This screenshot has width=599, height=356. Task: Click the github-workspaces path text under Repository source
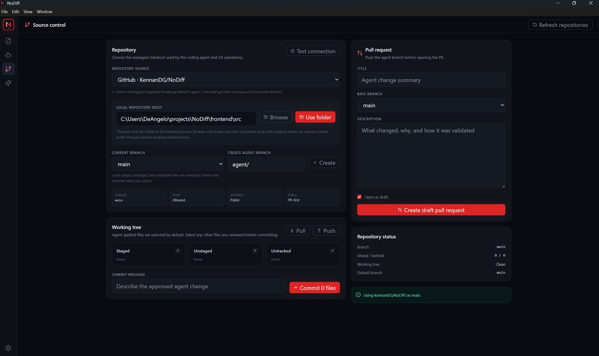click(197, 92)
